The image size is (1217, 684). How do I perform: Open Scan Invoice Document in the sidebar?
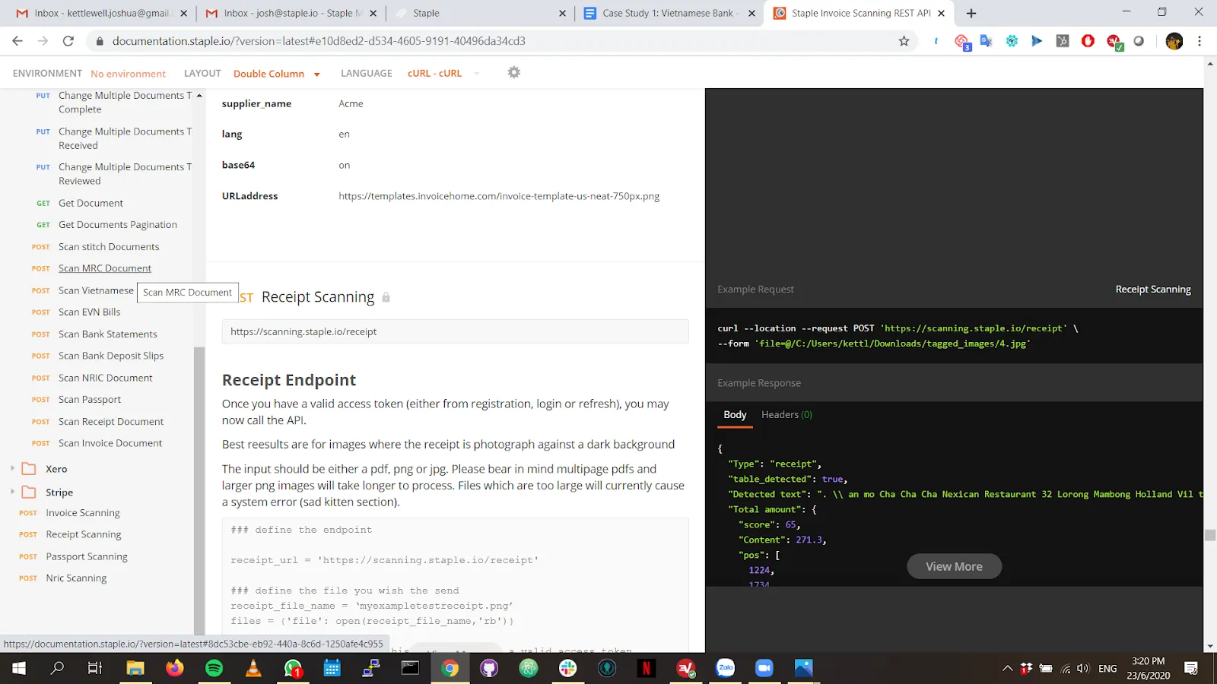point(110,443)
